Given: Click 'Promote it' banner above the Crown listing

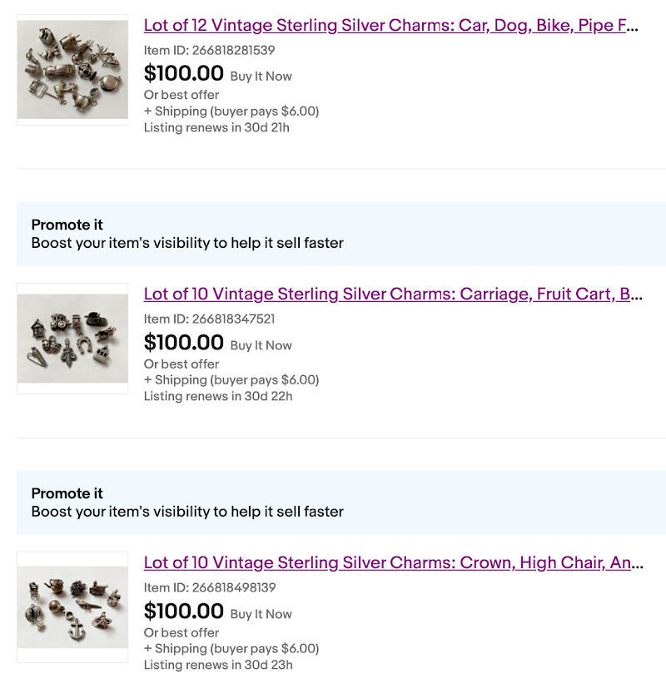Looking at the screenshot, I should click(x=67, y=494).
